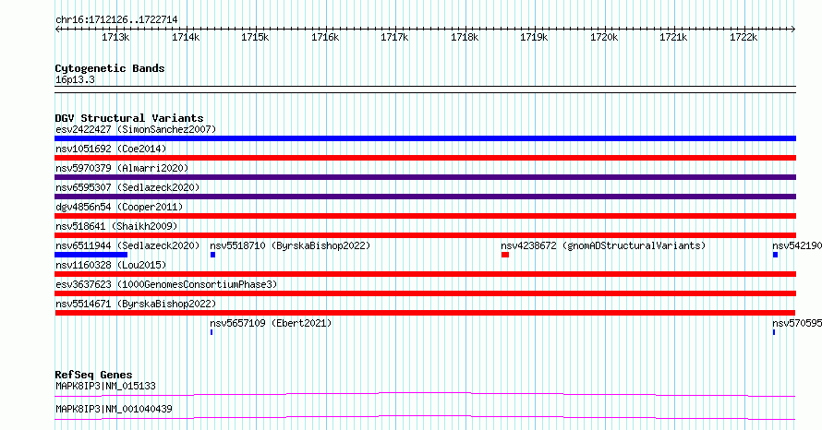Click the pink MAPK8IP3|NM_001040439 gene line
Image resolution: width=822 pixels, height=430 pixels.
pyautogui.click(x=425, y=417)
